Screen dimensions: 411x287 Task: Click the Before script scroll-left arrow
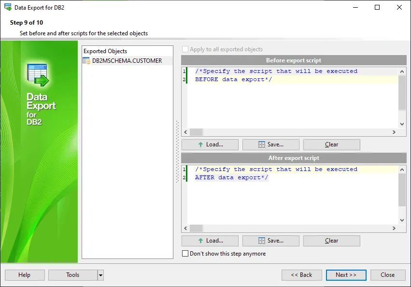(x=185, y=132)
